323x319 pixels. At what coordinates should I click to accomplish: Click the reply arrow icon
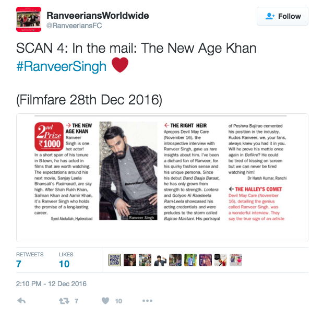(x=21, y=301)
